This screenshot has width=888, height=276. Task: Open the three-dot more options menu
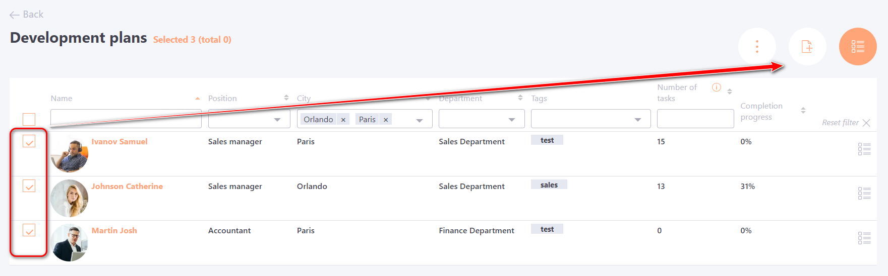(756, 47)
